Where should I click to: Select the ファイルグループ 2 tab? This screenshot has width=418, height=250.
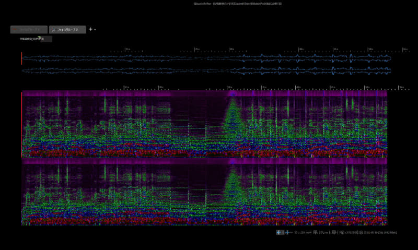click(x=67, y=30)
